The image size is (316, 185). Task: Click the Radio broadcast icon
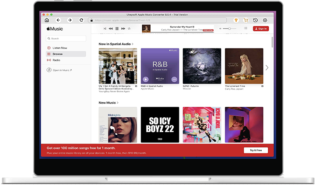[49, 60]
